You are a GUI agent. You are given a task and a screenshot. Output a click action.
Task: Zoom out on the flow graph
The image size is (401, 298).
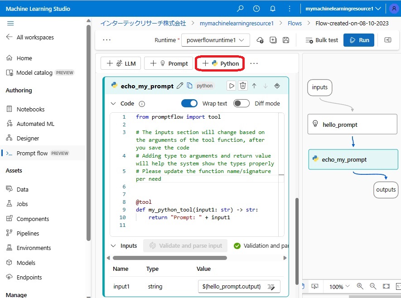[373, 286]
